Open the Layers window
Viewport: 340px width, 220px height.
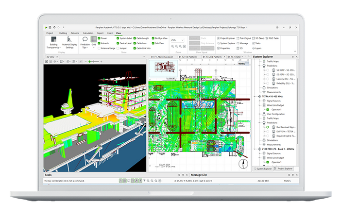(257, 48)
